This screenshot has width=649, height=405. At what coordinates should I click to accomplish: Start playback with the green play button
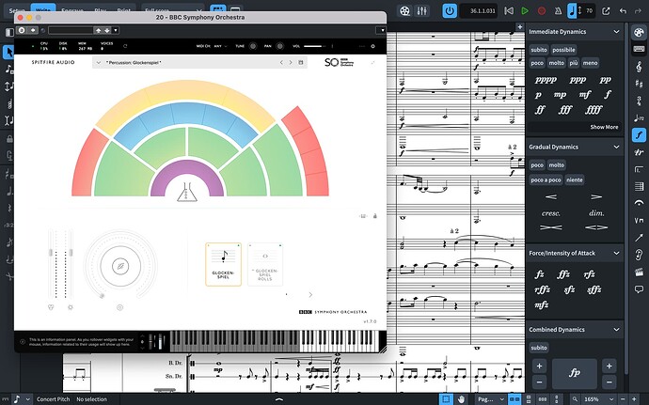[x=525, y=11]
